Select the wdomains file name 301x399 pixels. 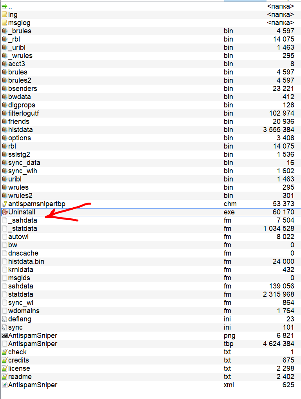[x=24, y=311]
